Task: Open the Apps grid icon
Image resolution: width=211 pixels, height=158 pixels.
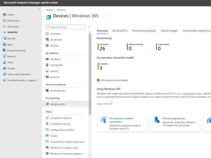Action: click(x=4, y=44)
